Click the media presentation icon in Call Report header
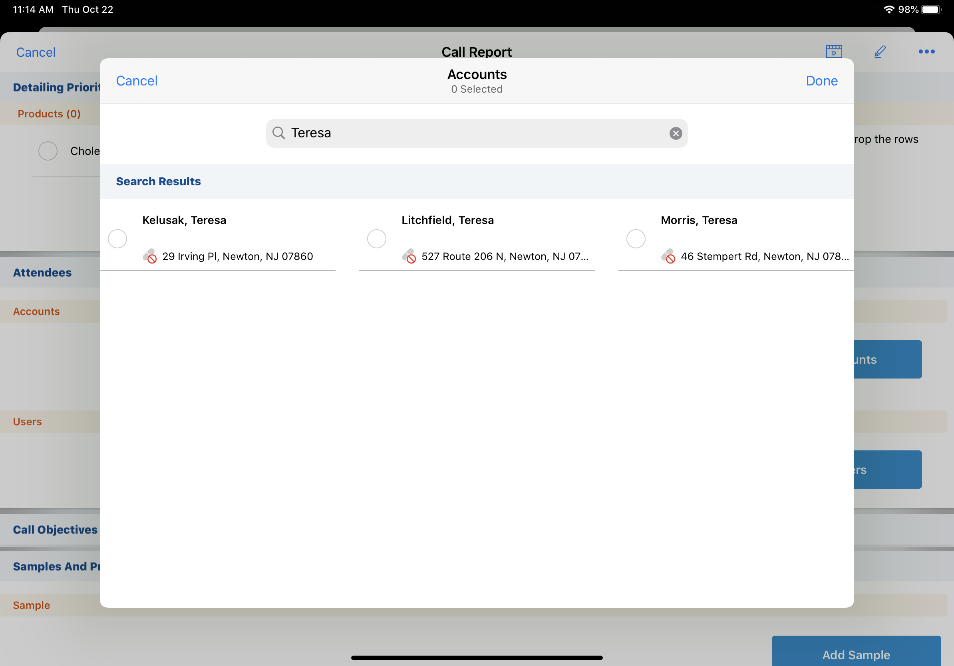Screen dimensions: 954x666 tap(833, 52)
